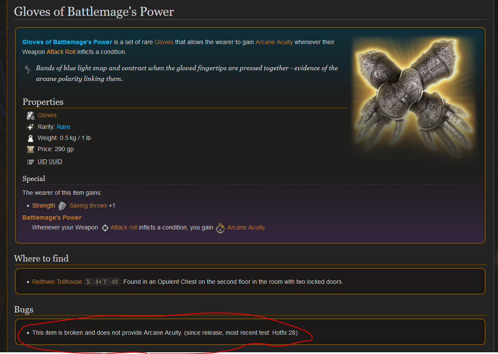Open the Strength link under Special

[x=44, y=205]
